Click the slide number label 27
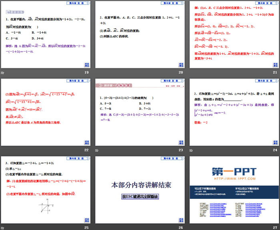The width and height of the screenshot is (280, 230). (275, 228)
